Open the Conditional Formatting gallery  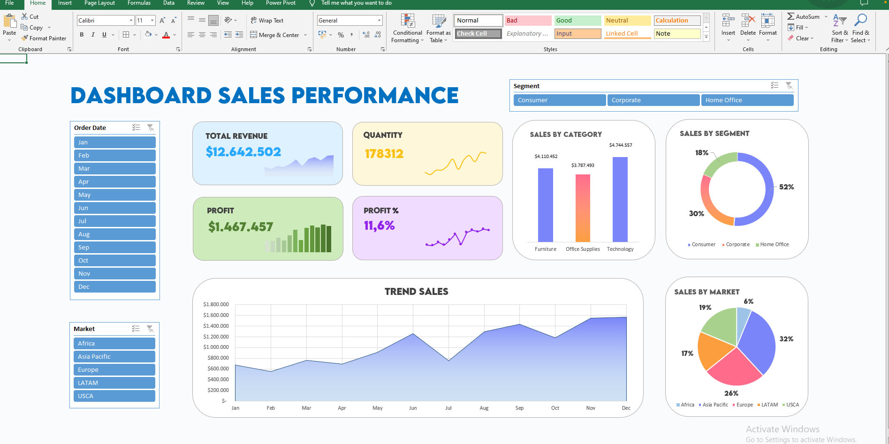point(406,28)
